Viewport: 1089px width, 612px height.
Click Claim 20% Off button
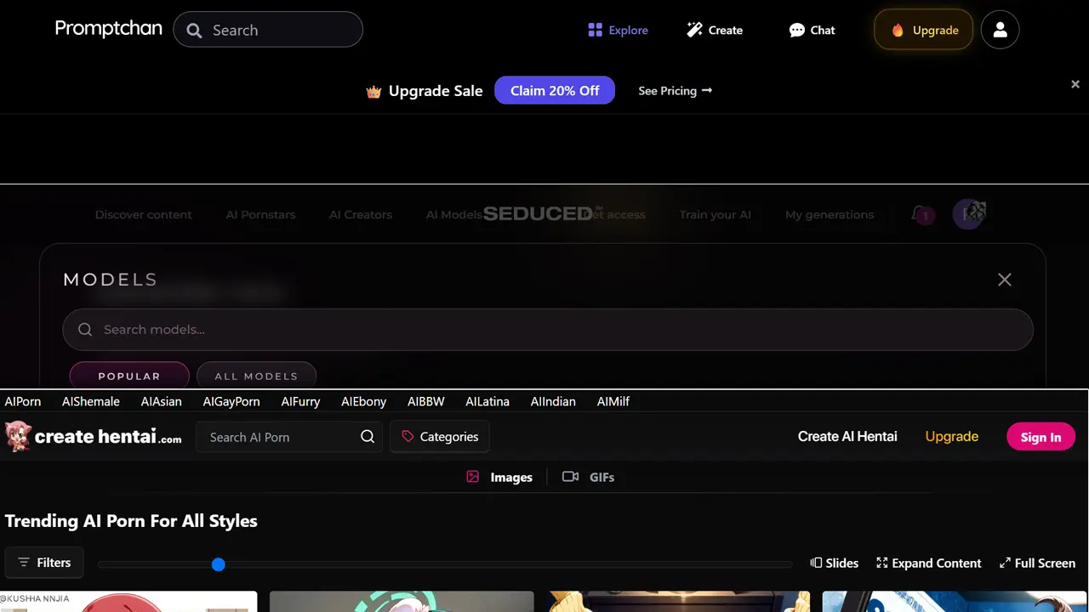pos(555,90)
